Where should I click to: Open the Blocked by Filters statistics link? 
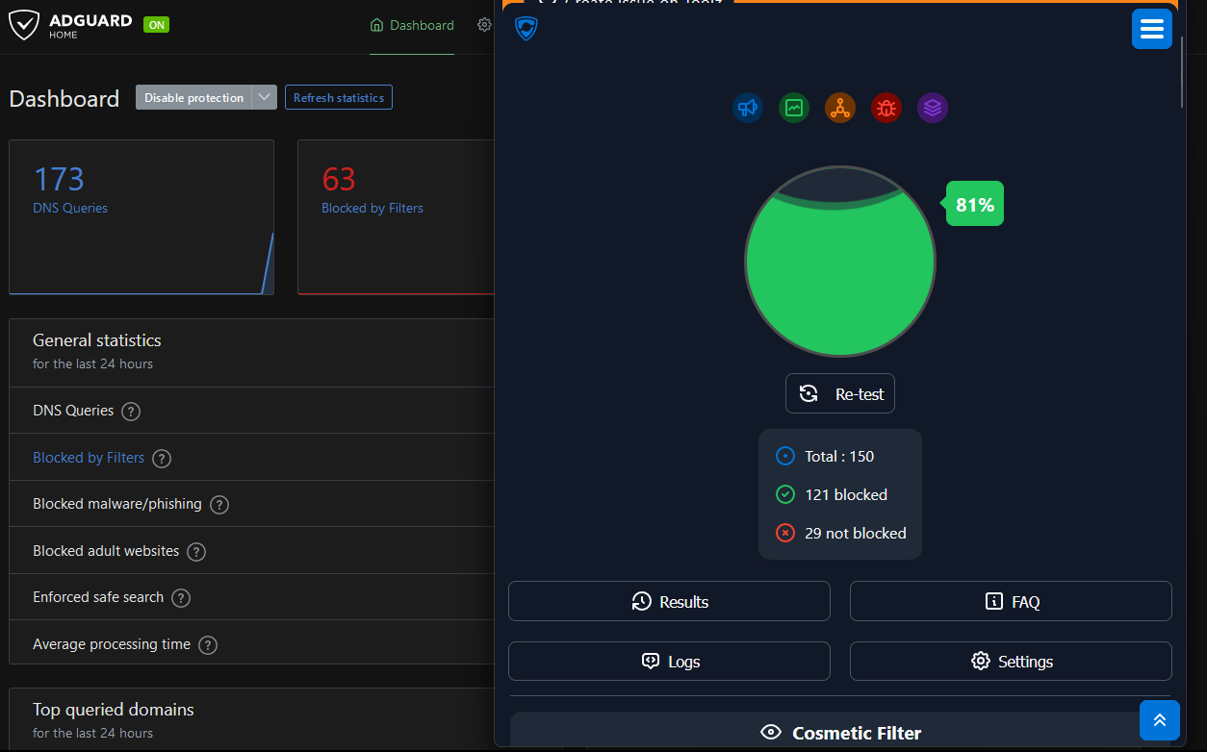click(x=89, y=458)
